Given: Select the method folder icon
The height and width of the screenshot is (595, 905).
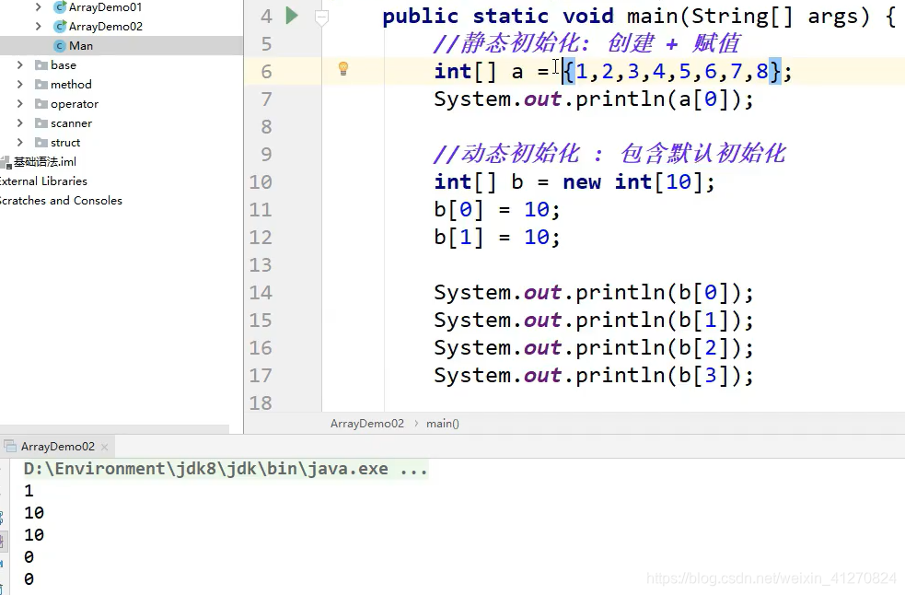Looking at the screenshot, I should [x=41, y=85].
